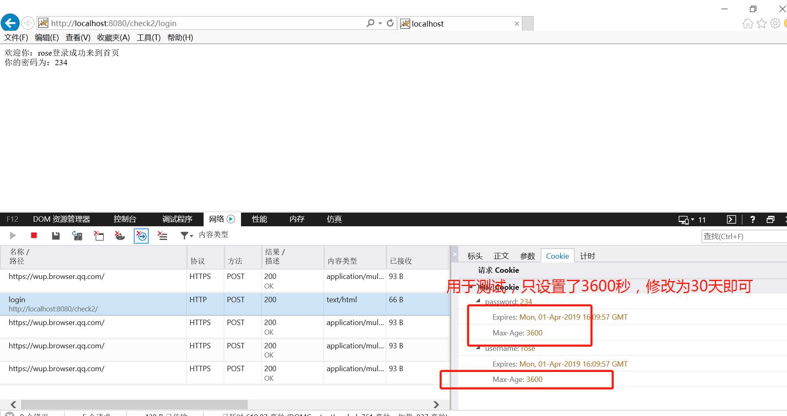
Task: Open the browser home page icon
Action: tap(748, 24)
